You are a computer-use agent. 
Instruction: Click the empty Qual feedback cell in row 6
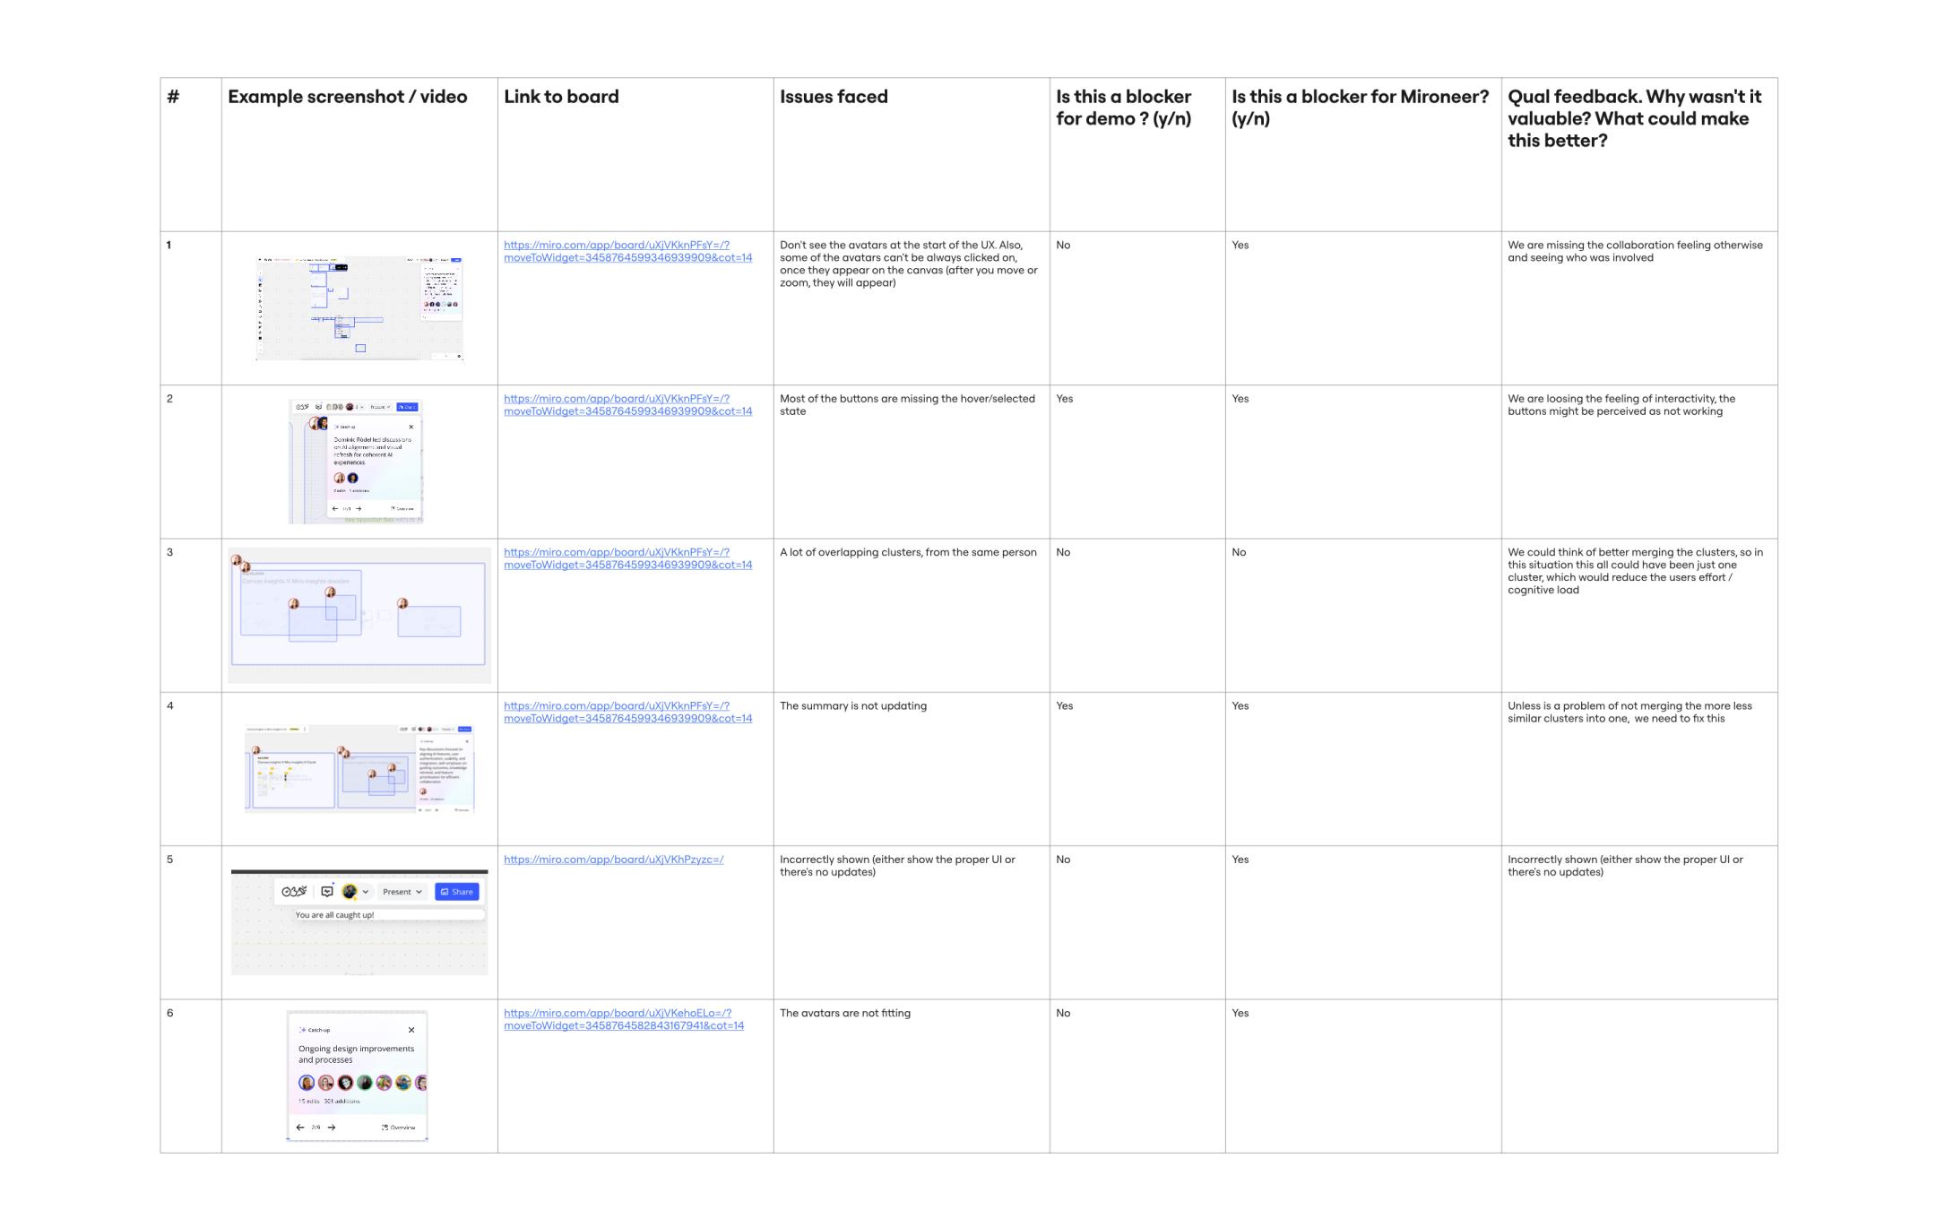point(1639,1076)
